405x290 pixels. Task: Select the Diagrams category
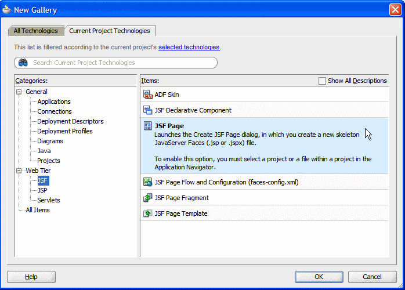50,142
